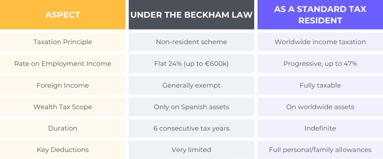The height and width of the screenshot is (159, 383).
Task: Click the Non-resident scheme cell
Action: point(191,42)
